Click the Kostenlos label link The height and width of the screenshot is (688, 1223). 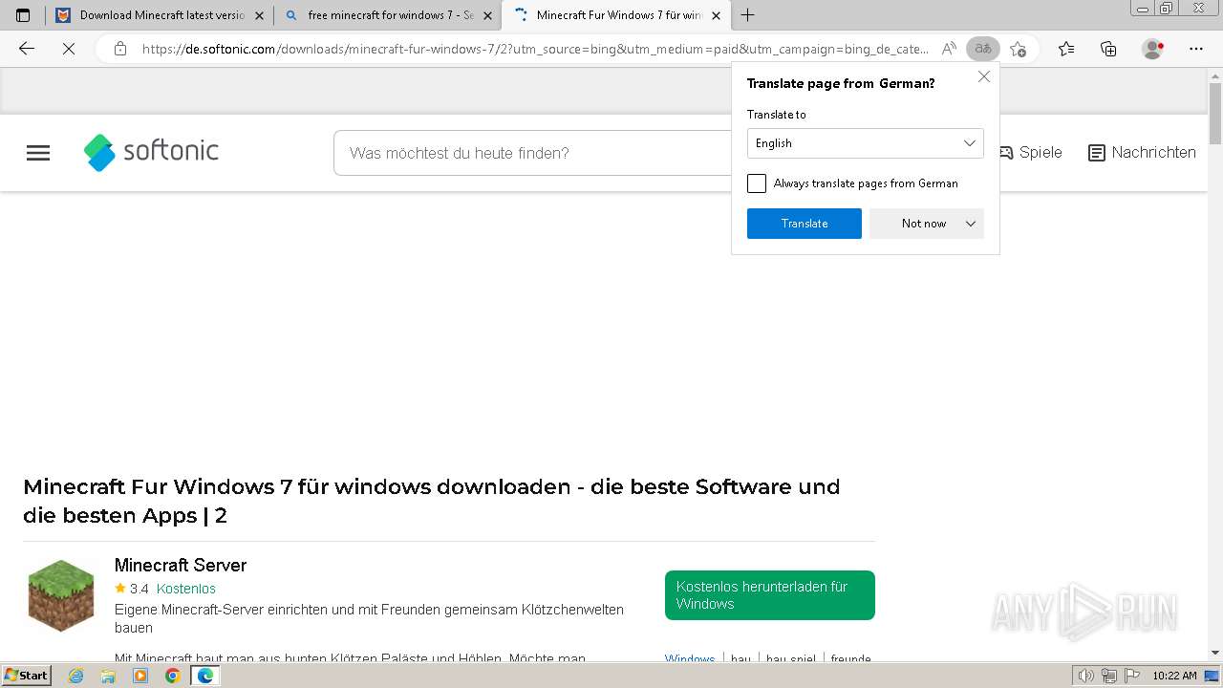[x=186, y=589]
